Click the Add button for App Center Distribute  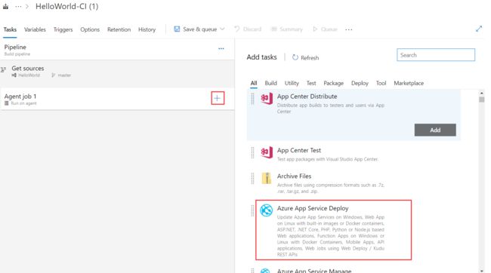coord(435,130)
